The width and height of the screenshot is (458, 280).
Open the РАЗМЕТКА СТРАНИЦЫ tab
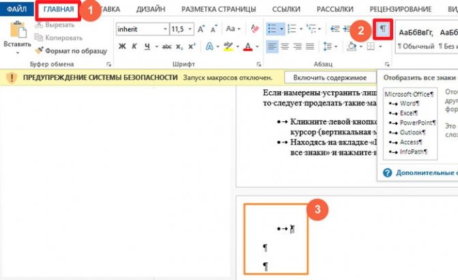tap(218, 10)
